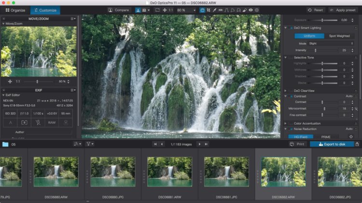Screen dimensions: 362x203
Task: Click the Microcontrast magic wand icon
Action: click(357, 109)
